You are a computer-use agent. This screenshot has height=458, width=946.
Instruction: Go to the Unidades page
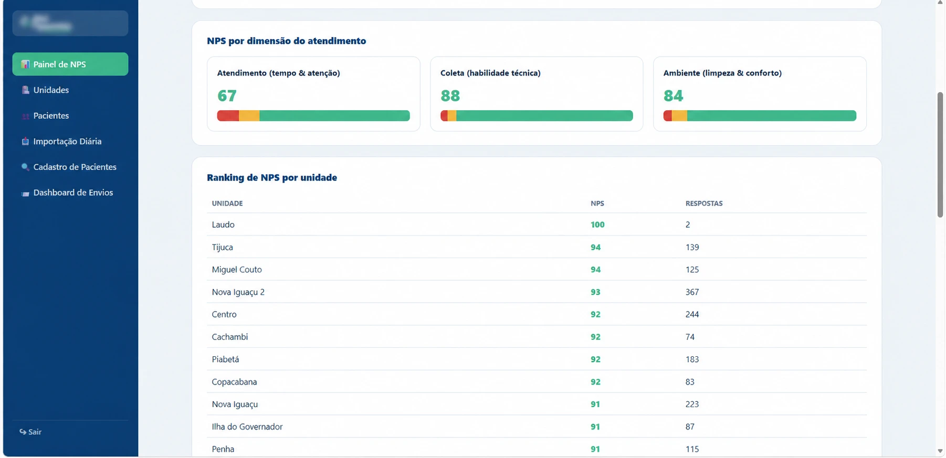pos(70,90)
